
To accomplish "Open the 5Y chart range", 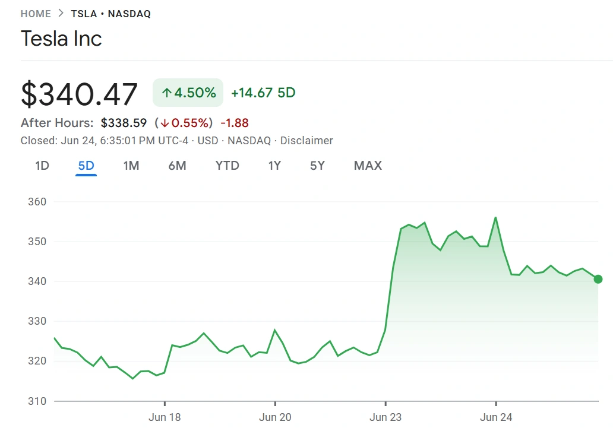I will pyautogui.click(x=317, y=166).
